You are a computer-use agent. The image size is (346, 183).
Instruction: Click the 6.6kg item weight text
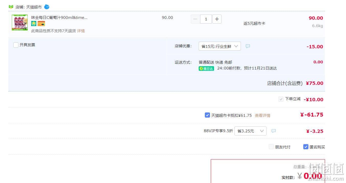click(x=317, y=26)
